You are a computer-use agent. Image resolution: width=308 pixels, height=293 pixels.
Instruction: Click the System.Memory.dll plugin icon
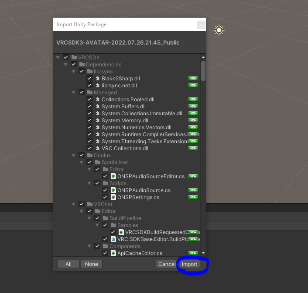coord(97,121)
